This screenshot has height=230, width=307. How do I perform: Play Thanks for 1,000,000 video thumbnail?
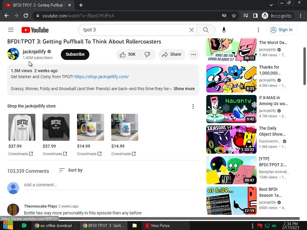[231, 78]
